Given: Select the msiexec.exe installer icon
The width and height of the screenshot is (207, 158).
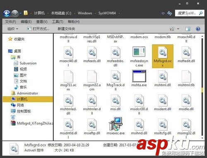Looking at the screenshot, I should coord(116,124).
